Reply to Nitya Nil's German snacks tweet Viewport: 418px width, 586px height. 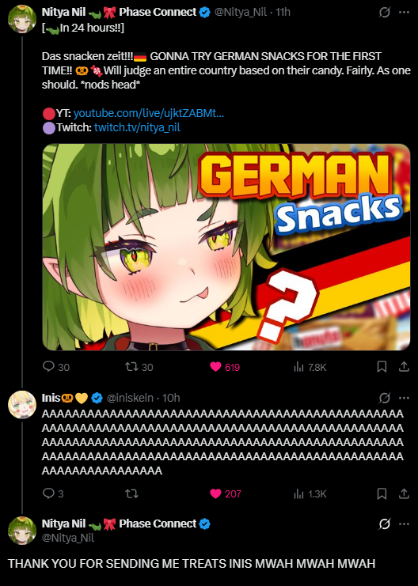tap(56, 367)
